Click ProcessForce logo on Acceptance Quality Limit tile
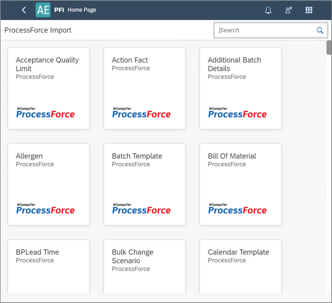This screenshot has width=332, height=303. [x=45, y=113]
